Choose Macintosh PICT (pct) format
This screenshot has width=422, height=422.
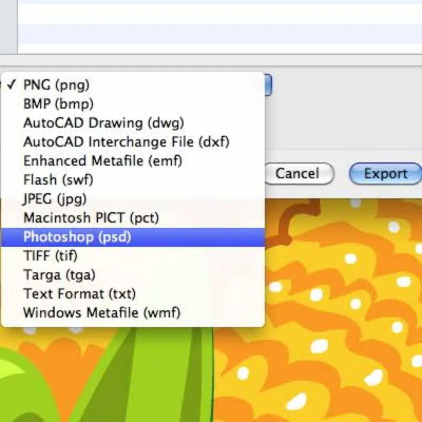coord(91,218)
